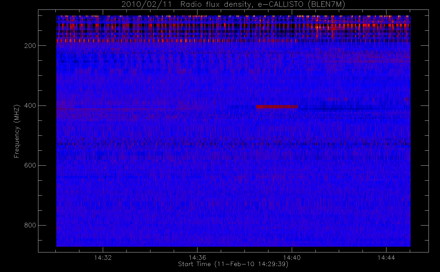Click the 'Start Time (11-Feb-10 14:29:39)' label
Viewport: 440px width, 272px height.
tap(233, 264)
